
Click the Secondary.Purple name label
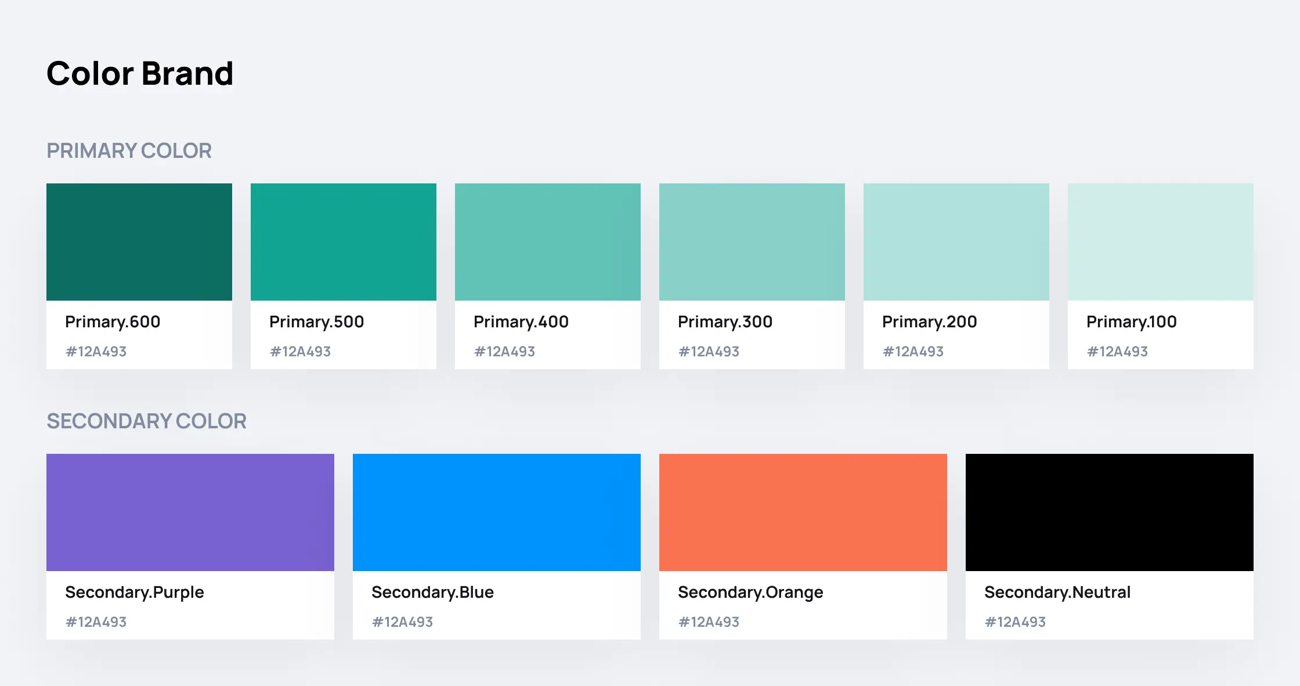pos(135,592)
